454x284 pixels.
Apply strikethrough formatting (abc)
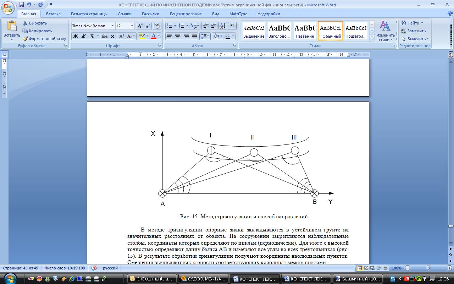104,36
